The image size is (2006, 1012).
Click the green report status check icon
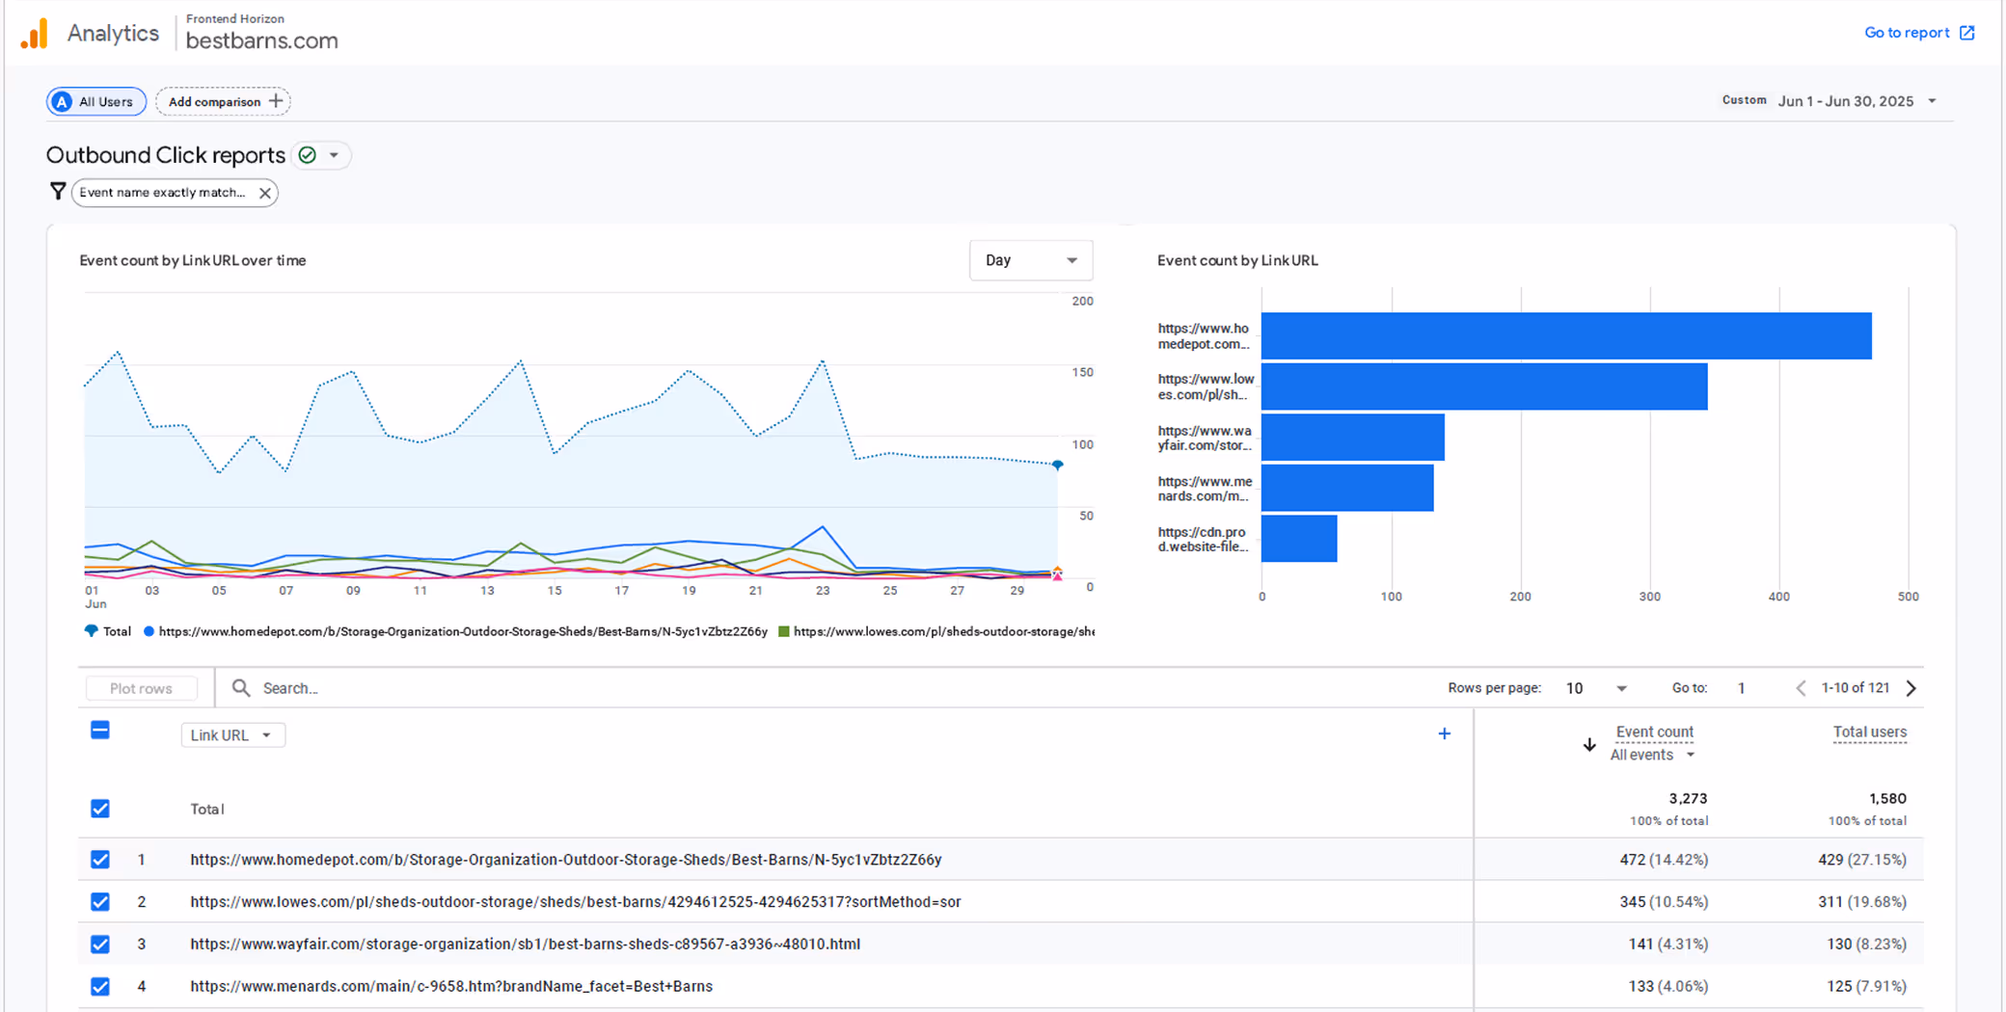click(308, 155)
